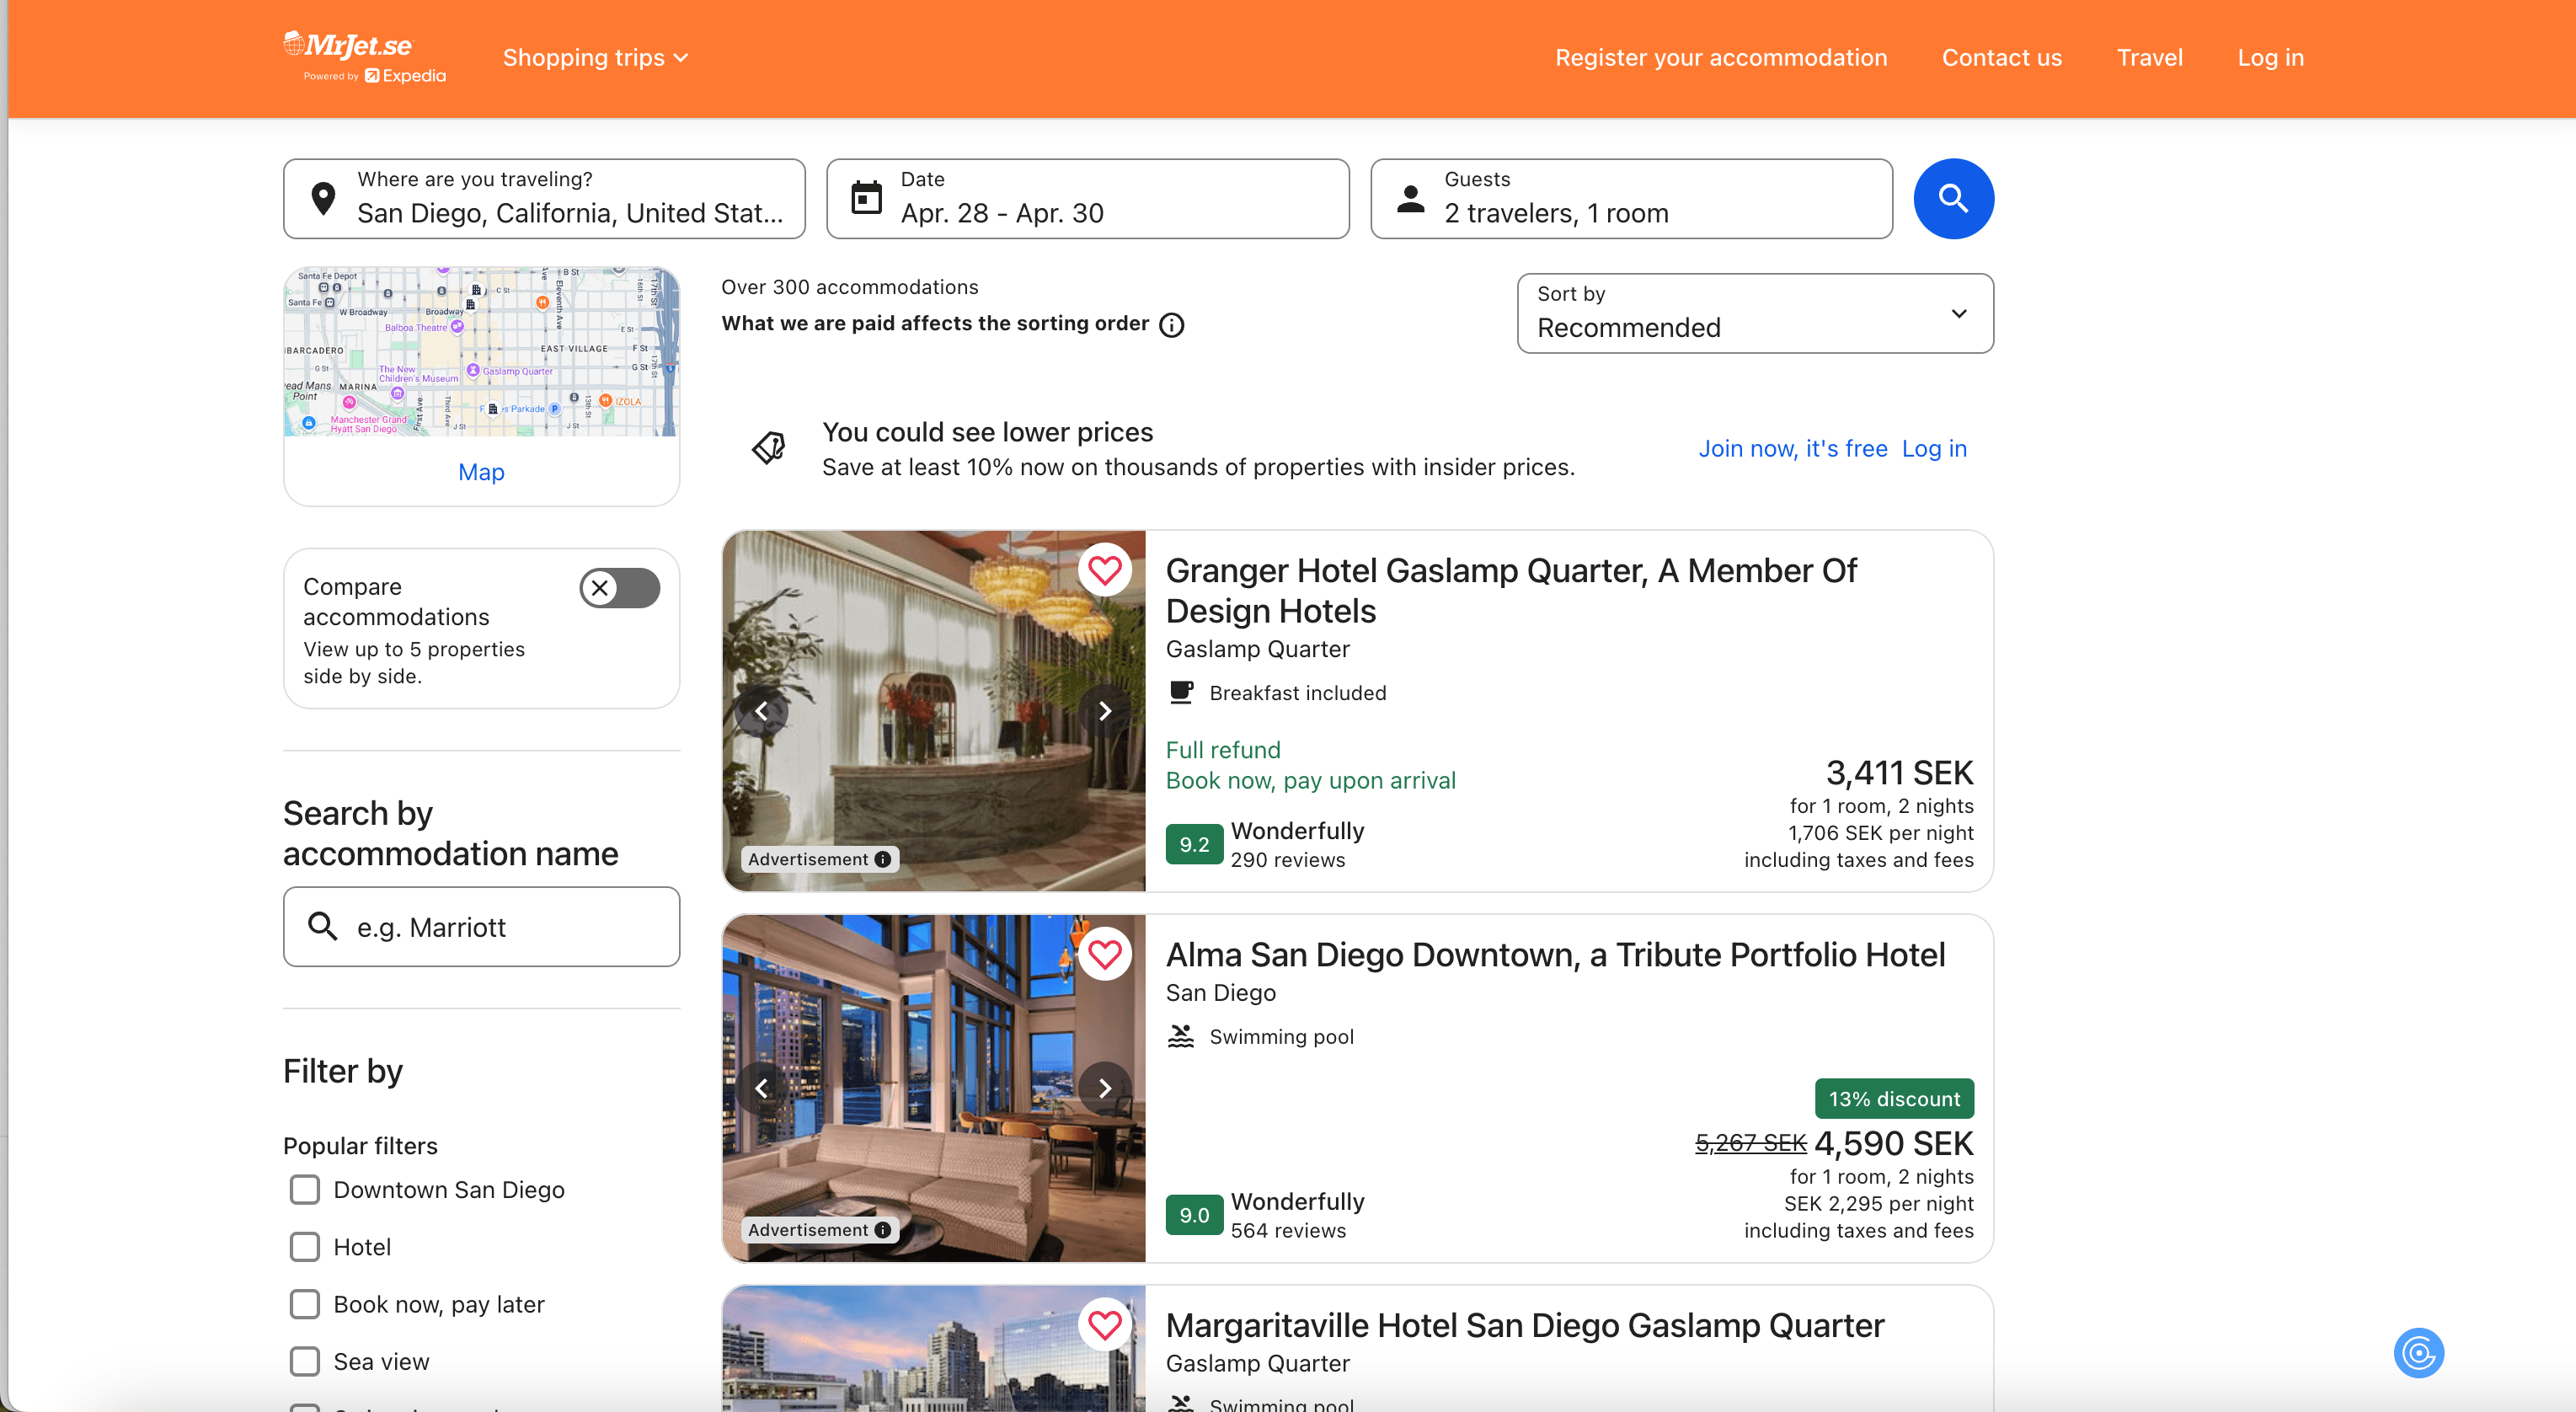This screenshot has width=2576, height=1412.
Task: Open the Guests travelers selector
Action: [x=1630, y=199]
